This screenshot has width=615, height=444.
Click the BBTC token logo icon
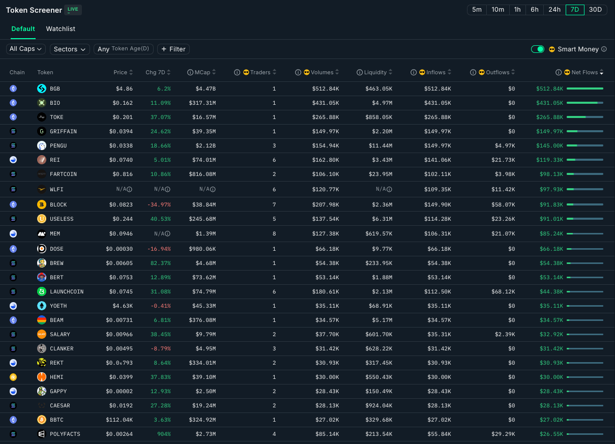click(x=42, y=420)
